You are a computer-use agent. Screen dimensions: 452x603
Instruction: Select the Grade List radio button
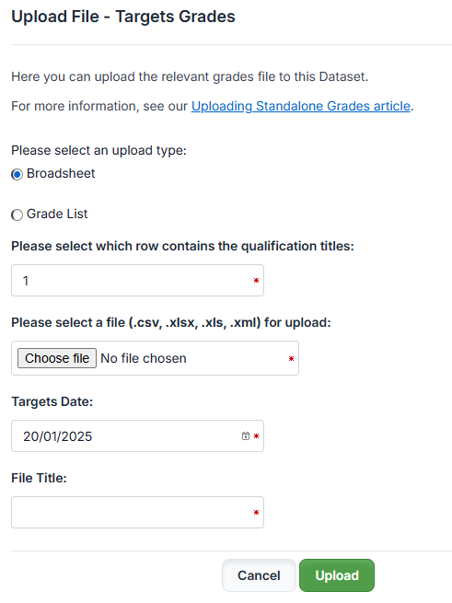pyautogui.click(x=17, y=215)
